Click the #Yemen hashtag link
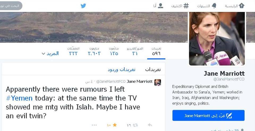Viewport: 255px width, 131px height. coord(19,98)
